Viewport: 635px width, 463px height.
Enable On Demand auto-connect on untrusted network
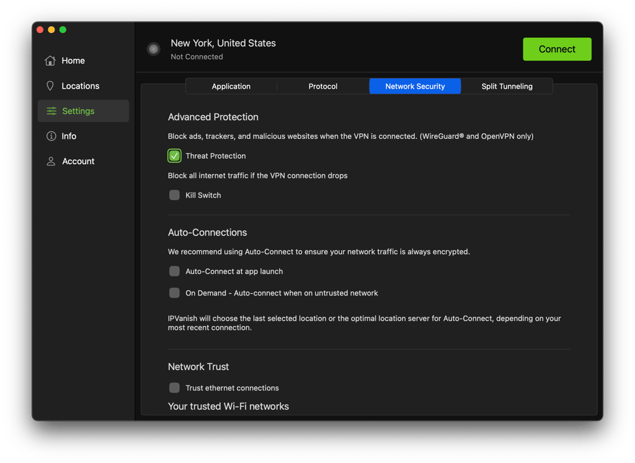click(174, 293)
